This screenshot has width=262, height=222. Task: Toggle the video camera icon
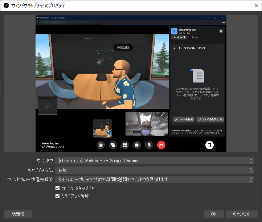(137, 145)
